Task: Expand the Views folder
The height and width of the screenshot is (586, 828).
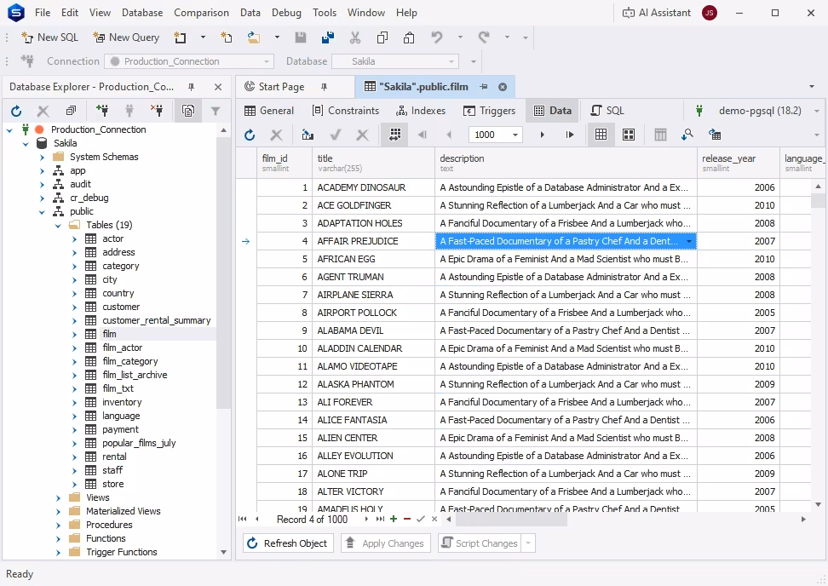Action: point(58,497)
